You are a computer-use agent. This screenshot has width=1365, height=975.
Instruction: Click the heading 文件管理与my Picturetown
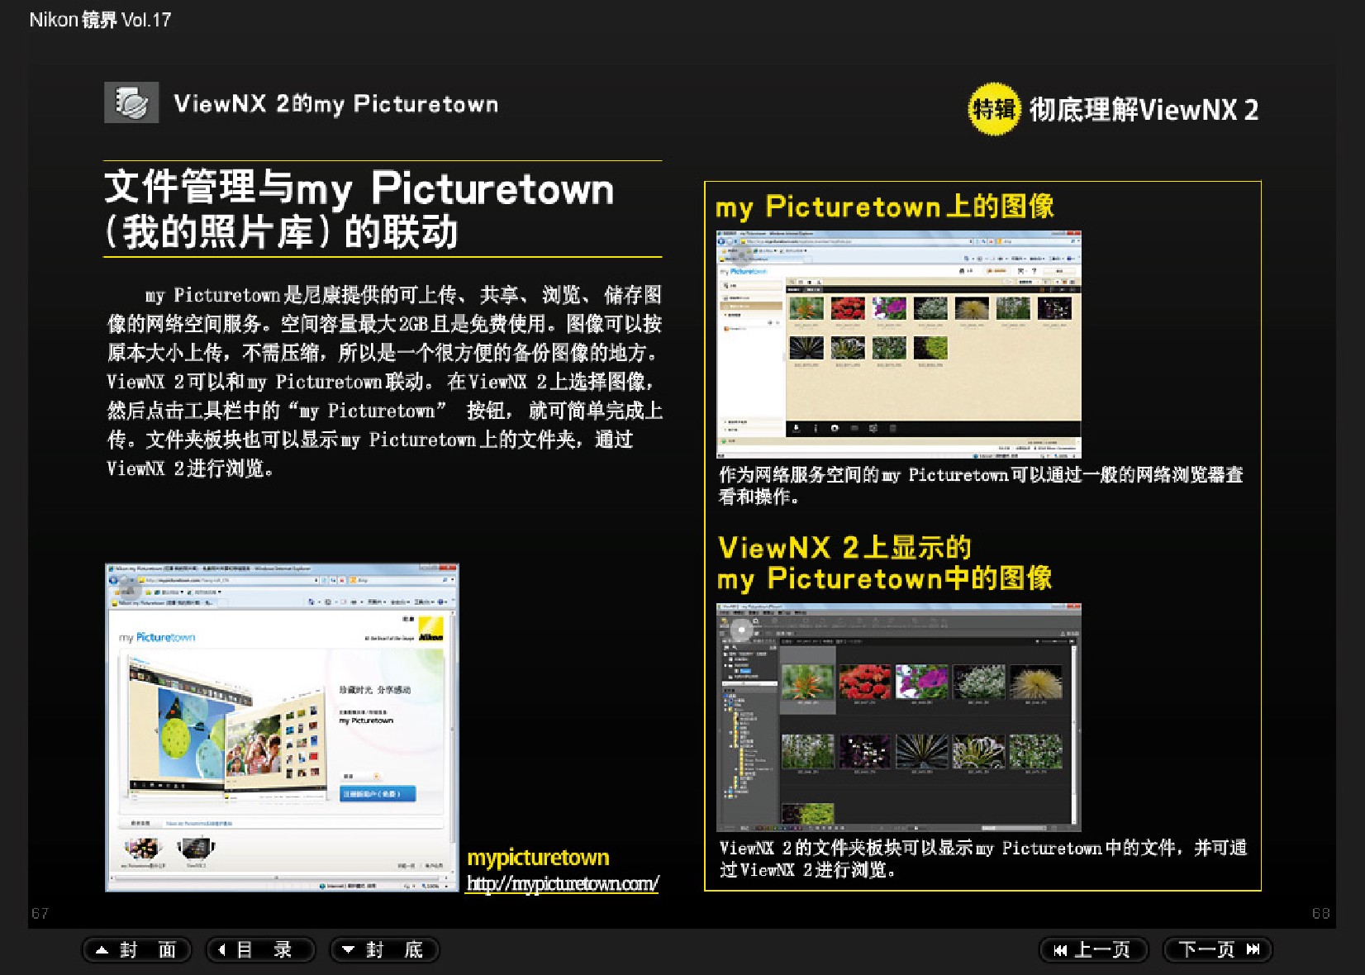(x=359, y=188)
